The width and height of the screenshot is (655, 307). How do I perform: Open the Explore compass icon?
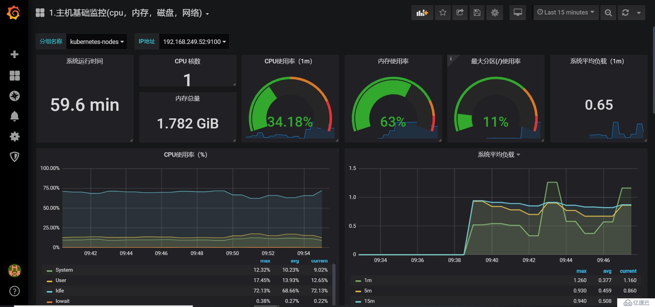15,96
